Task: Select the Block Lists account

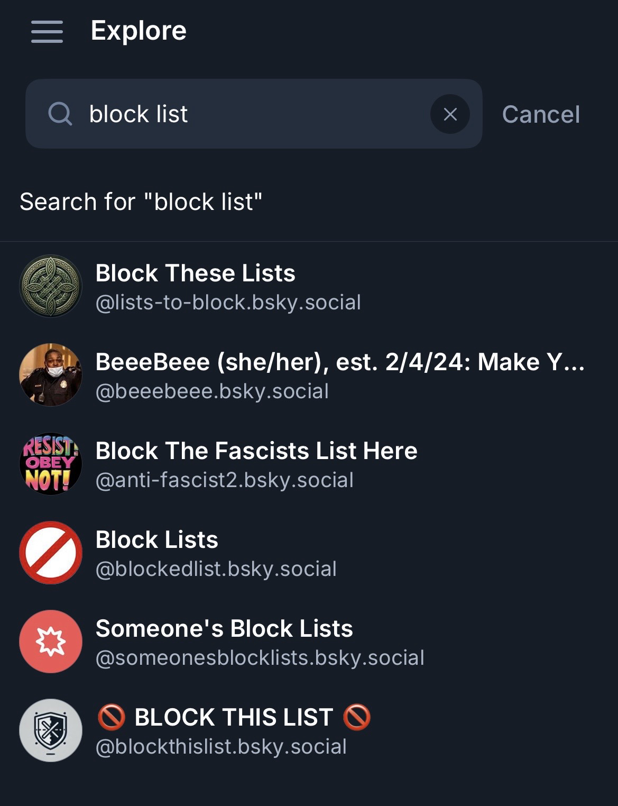Action: [x=156, y=540]
